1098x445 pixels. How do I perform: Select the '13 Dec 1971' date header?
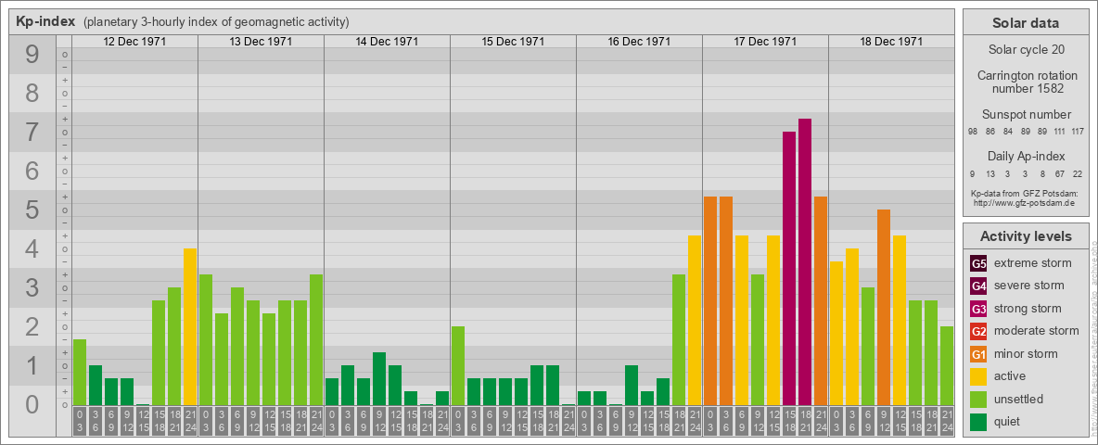tap(261, 42)
